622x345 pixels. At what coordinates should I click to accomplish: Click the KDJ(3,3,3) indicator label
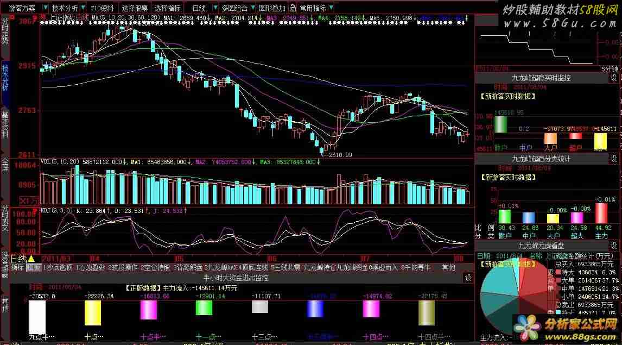click(x=57, y=210)
